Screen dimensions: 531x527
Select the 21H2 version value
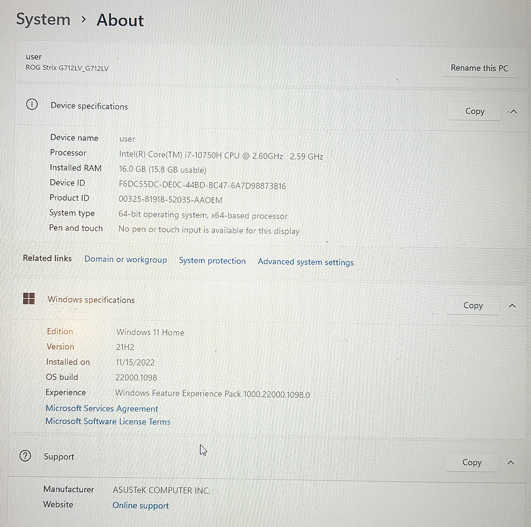pos(125,347)
